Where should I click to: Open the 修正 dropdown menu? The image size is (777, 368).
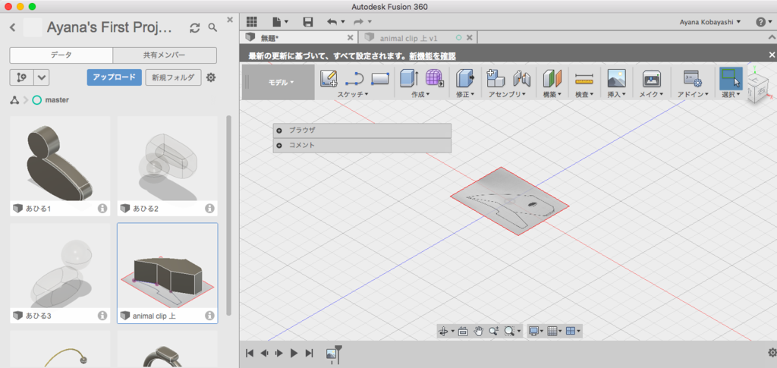465,94
